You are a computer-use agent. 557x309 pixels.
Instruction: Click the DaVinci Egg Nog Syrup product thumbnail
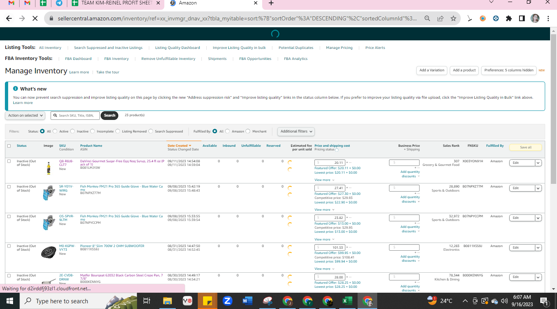click(49, 168)
